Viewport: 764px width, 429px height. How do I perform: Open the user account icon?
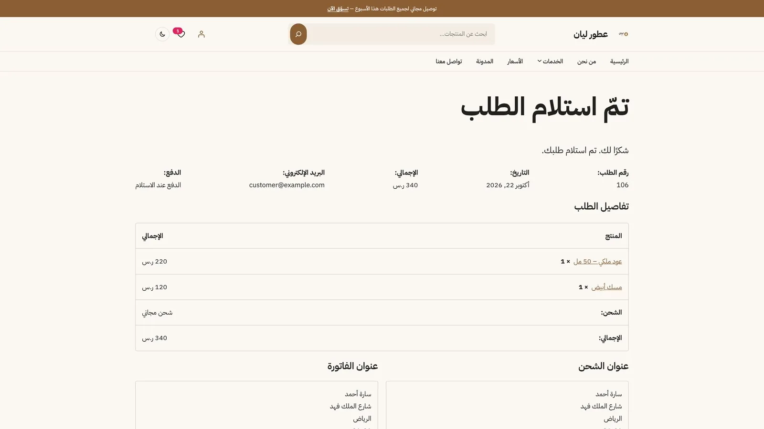click(202, 34)
